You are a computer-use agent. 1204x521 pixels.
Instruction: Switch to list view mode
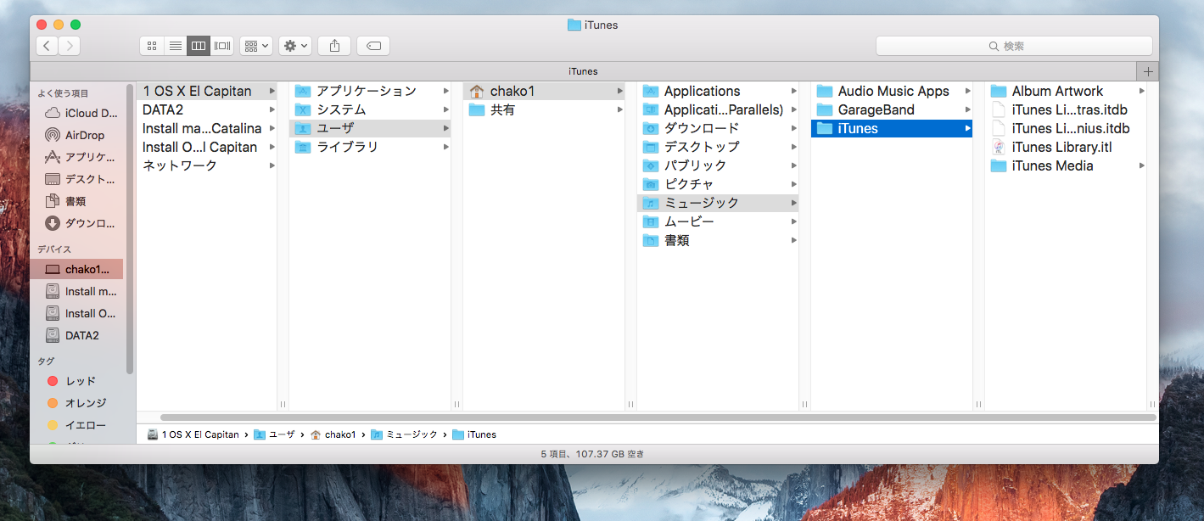(176, 46)
